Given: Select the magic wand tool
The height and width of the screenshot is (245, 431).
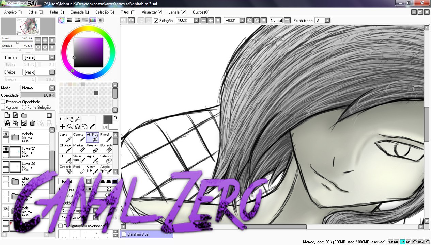Looking at the screenshot, I should [x=77, y=119].
